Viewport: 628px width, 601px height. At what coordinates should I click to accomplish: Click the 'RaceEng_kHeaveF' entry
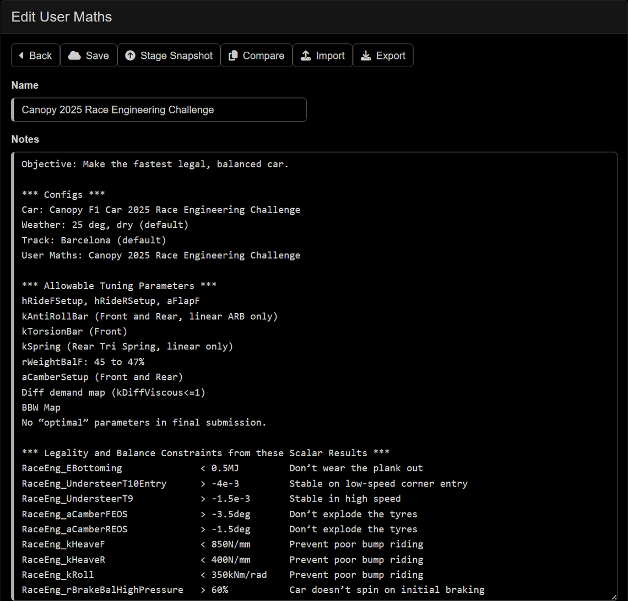tap(63, 544)
